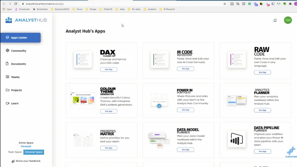This screenshot has width=297, height=167.
Task: Open the Apps Center menu item
Action: click(x=20, y=38)
